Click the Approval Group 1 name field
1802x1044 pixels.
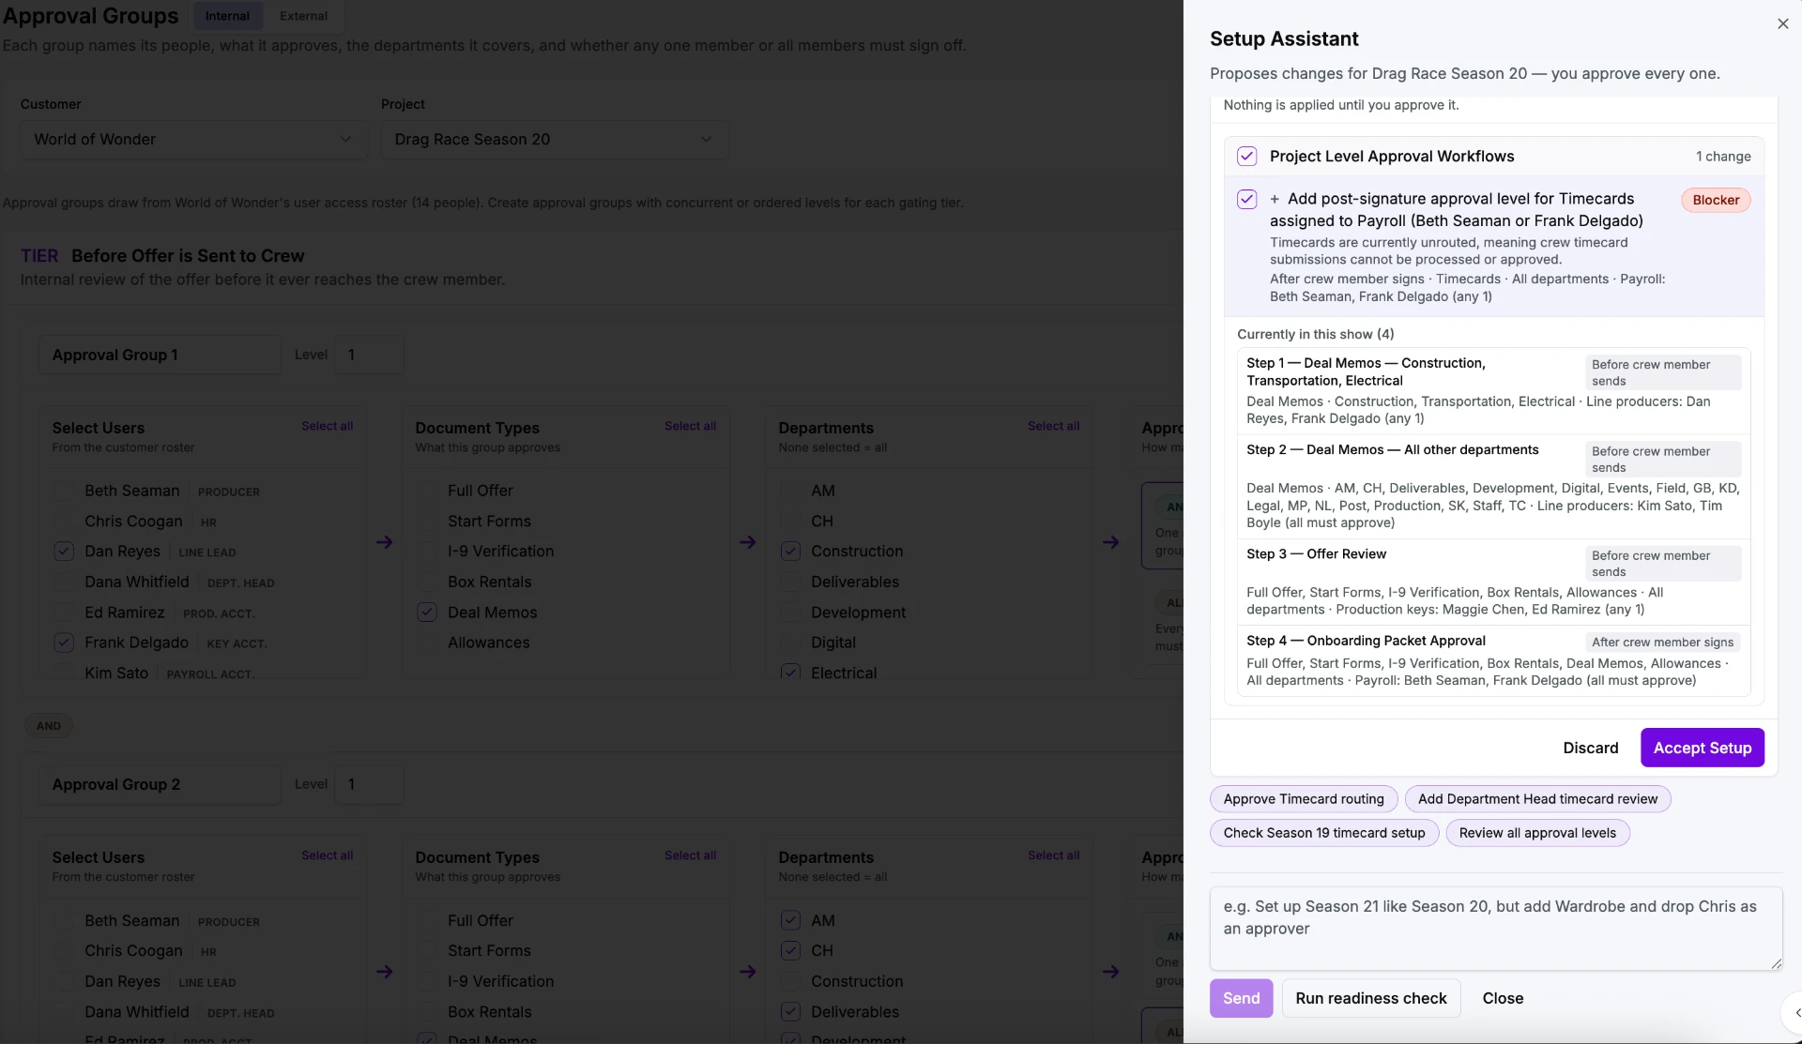pyautogui.click(x=160, y=355)
